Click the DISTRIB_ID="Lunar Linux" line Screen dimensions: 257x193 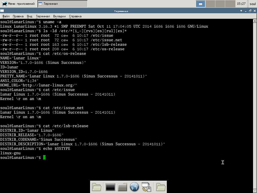27,130
